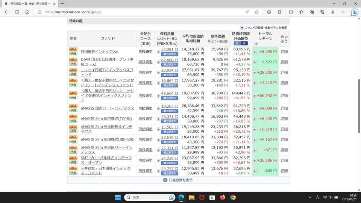The width and height of the screenshot is (361, 203).
Task: Open the 外国債券インデックスe fund link
Action: click(99, 52)
